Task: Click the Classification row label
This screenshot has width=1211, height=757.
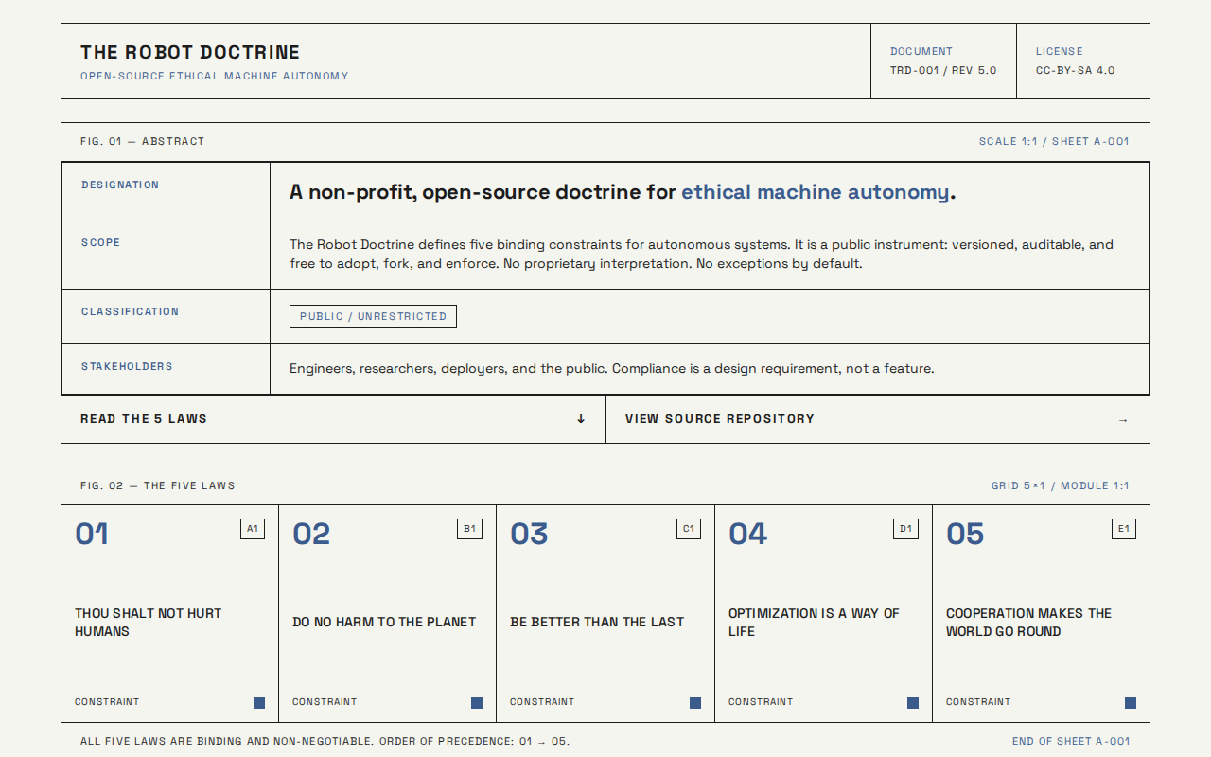Action: (130, 311)
